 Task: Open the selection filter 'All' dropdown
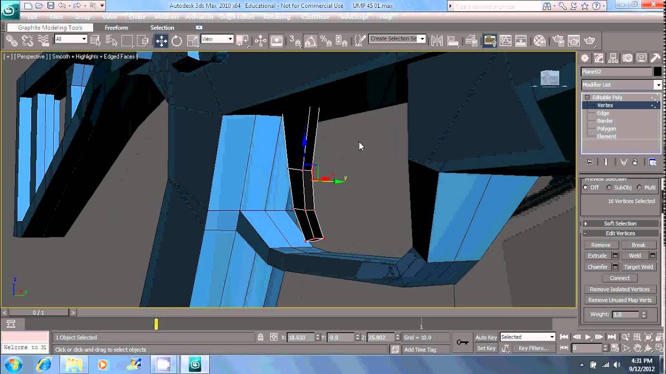click(x=71, y=39)
